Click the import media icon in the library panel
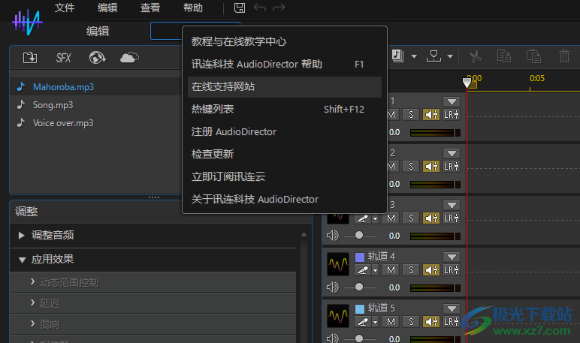Screen dimensions: 580x343 point(30,58)
